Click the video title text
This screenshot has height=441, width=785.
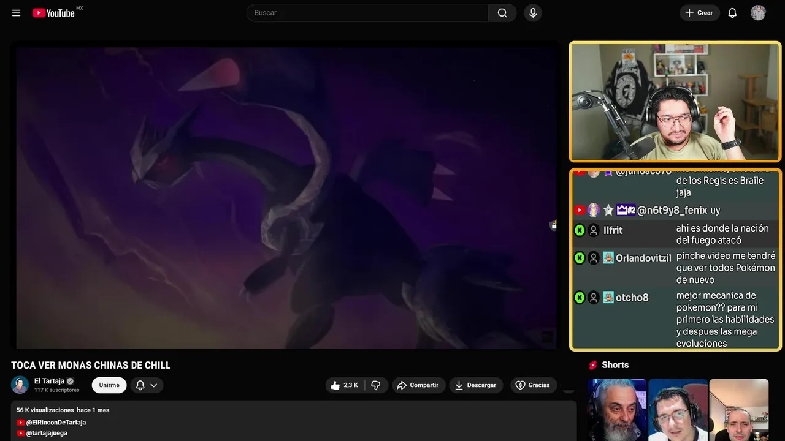(91, 366)
